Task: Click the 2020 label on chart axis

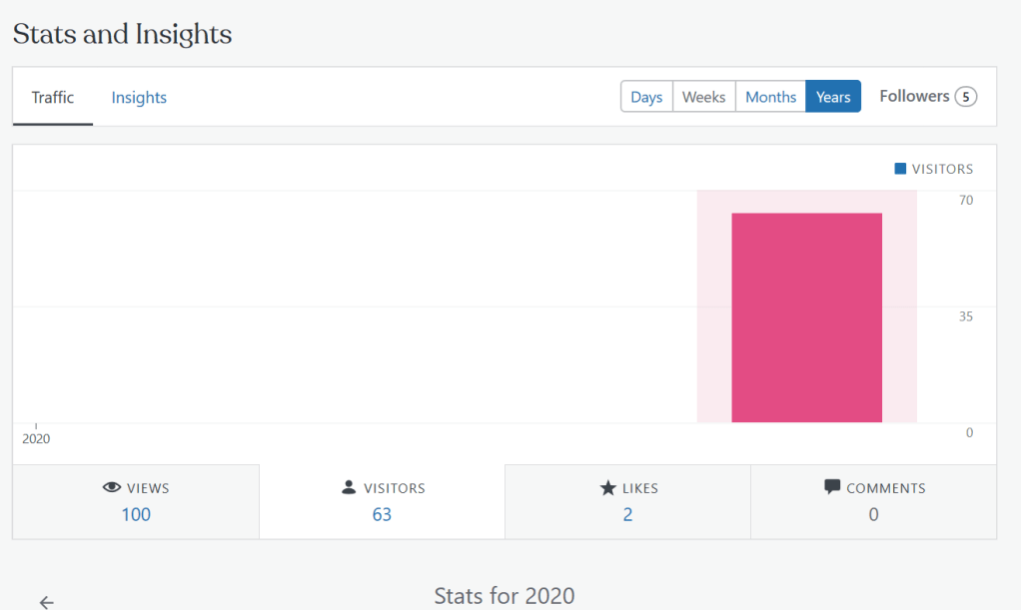Action: coord(36,438)
